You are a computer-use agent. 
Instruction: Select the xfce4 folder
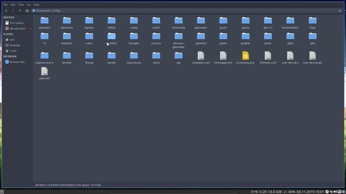click(x=156, y=58)
